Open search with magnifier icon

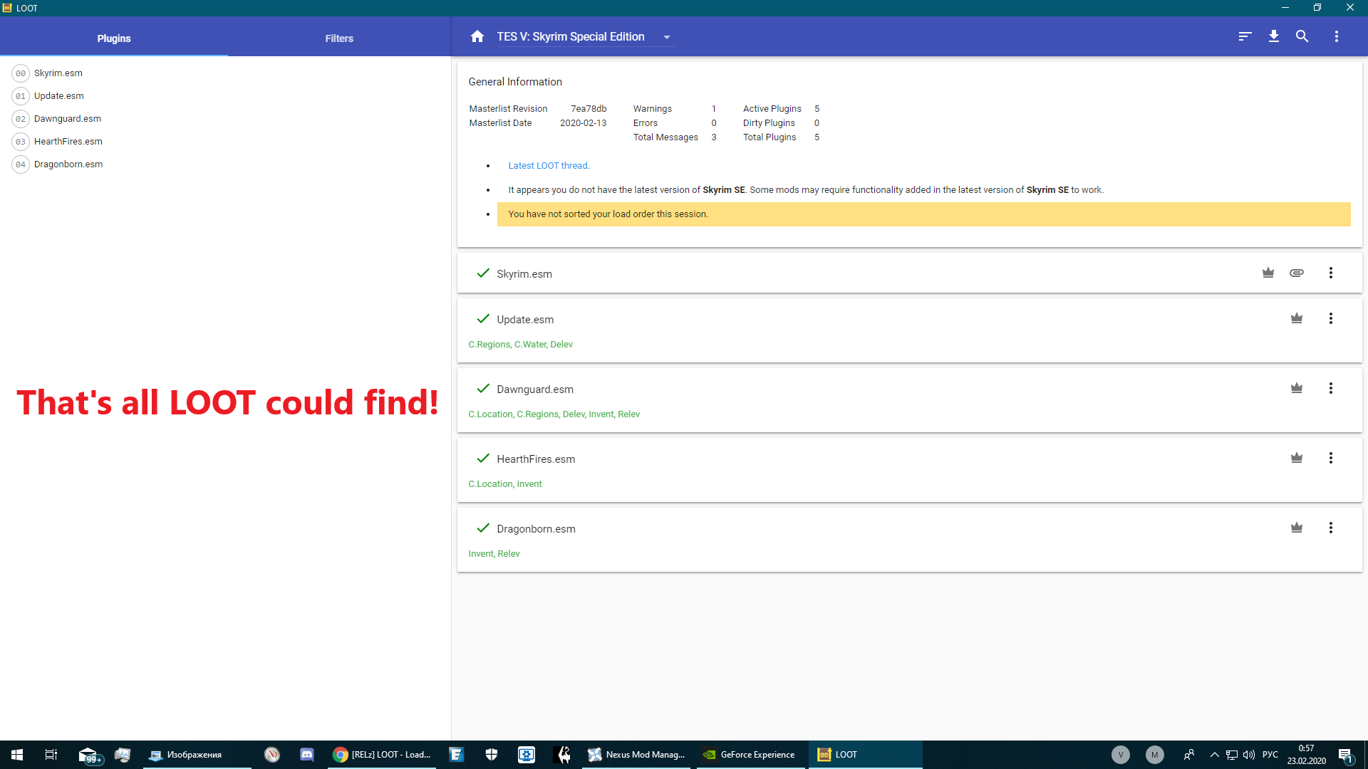(1302, 36)
